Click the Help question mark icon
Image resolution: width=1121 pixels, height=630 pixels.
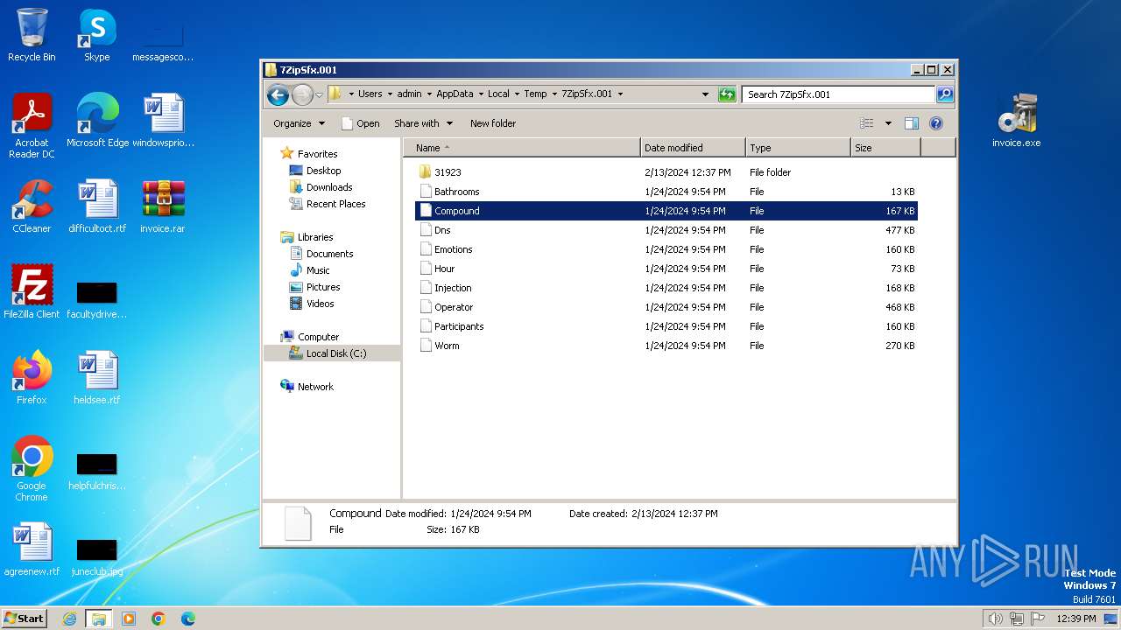tap(935, 123)
